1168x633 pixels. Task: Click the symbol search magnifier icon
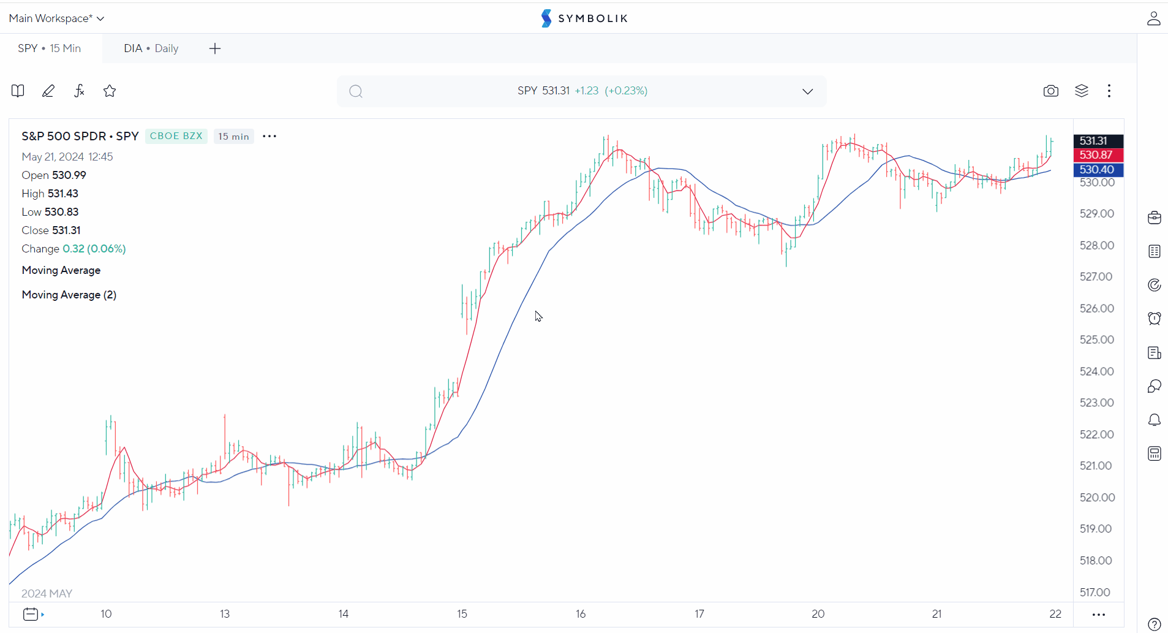[356, 91]
